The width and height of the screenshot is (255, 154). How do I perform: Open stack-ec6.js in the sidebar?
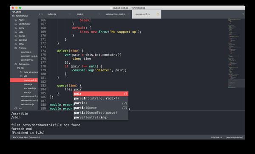30,88
